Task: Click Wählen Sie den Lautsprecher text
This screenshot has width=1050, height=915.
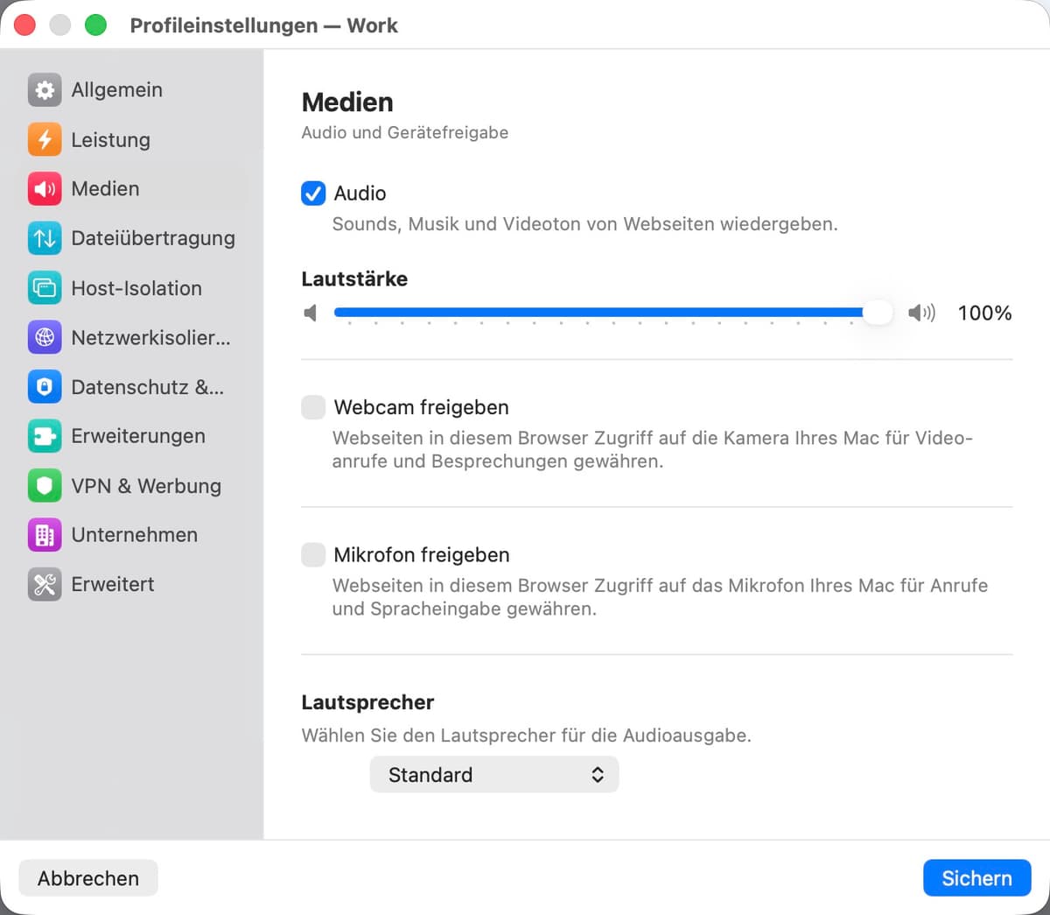Action: (526, 736)
